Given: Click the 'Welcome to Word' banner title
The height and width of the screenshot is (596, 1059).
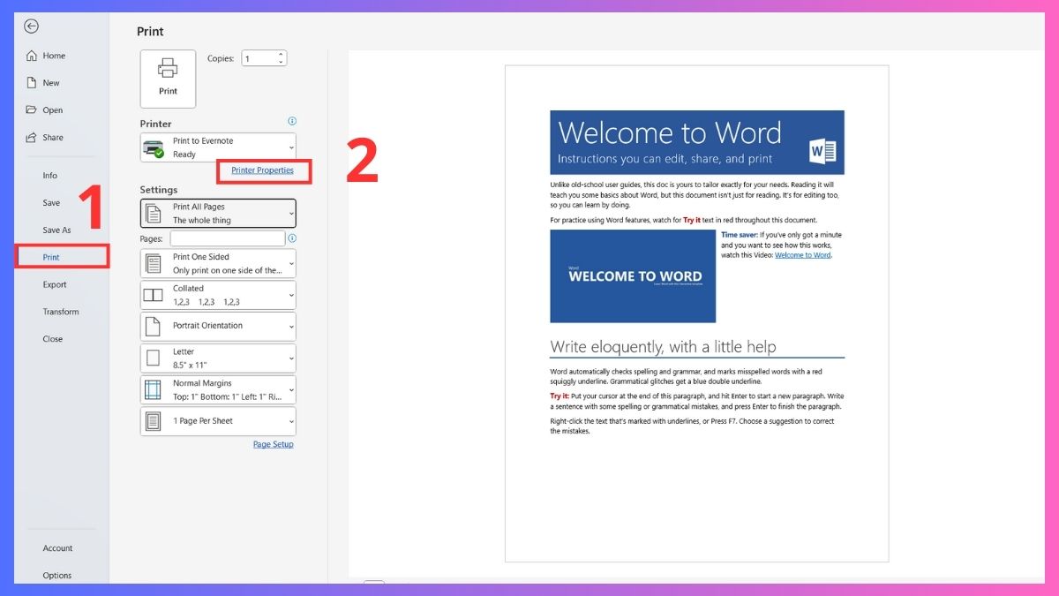Looking at the screenshot, I should [670, 132].
